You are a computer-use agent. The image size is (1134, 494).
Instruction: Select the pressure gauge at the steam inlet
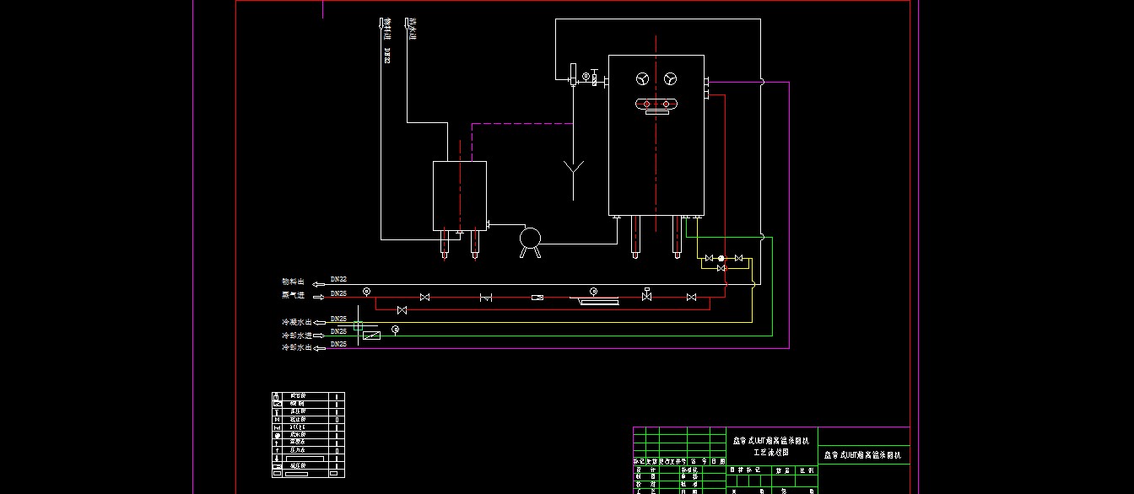(x=366, y=292)
